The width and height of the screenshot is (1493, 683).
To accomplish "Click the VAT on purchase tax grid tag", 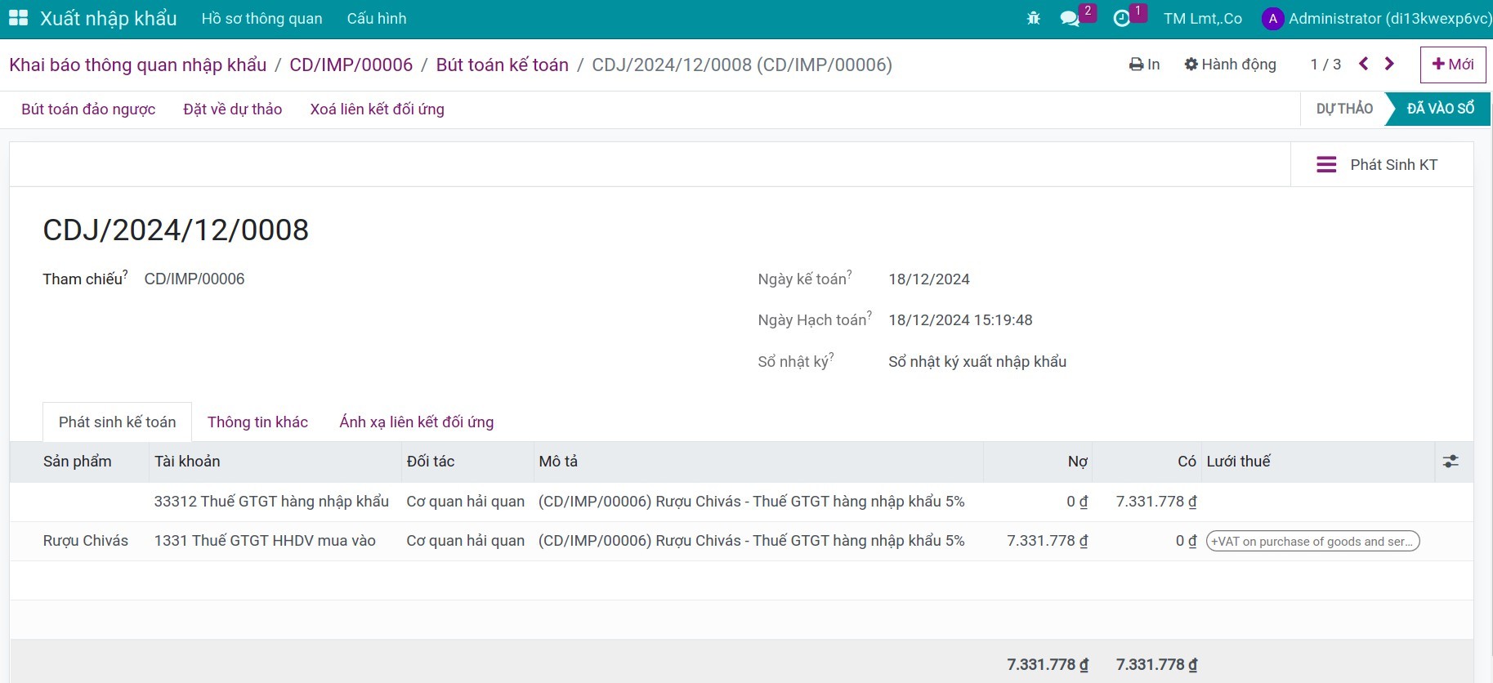I will [1312, 542].
